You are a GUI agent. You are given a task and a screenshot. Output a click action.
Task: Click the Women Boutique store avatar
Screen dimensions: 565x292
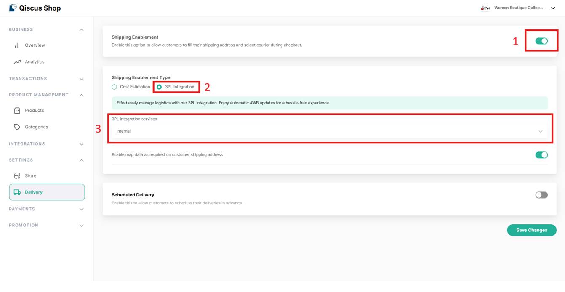(x=485, y=8)
